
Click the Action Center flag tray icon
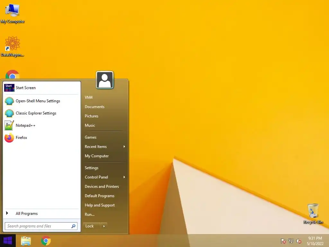pyautogui.click(x=283, y=241)
